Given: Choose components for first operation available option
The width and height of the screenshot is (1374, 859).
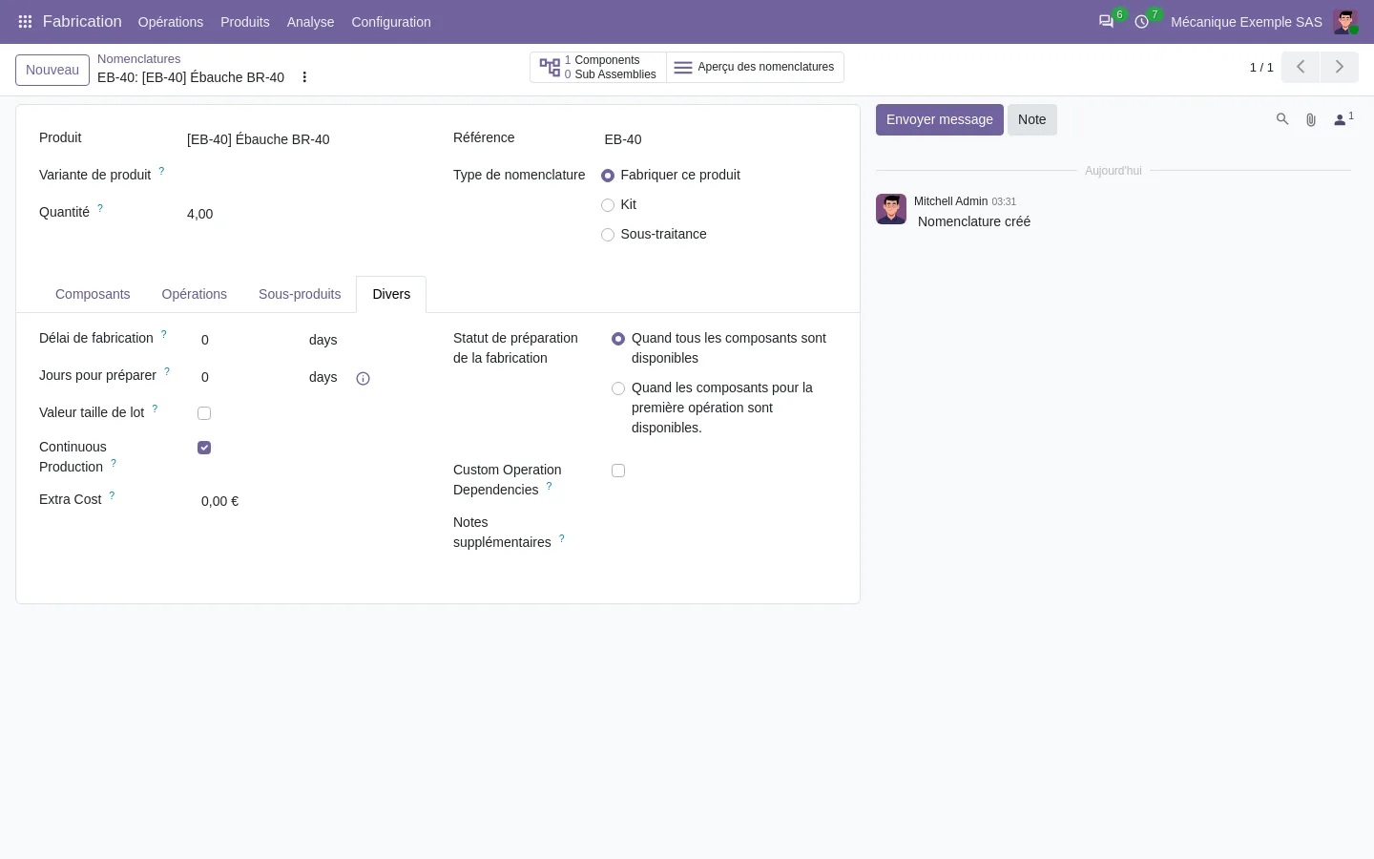Looking at the screenshot, I should [618, 388].
